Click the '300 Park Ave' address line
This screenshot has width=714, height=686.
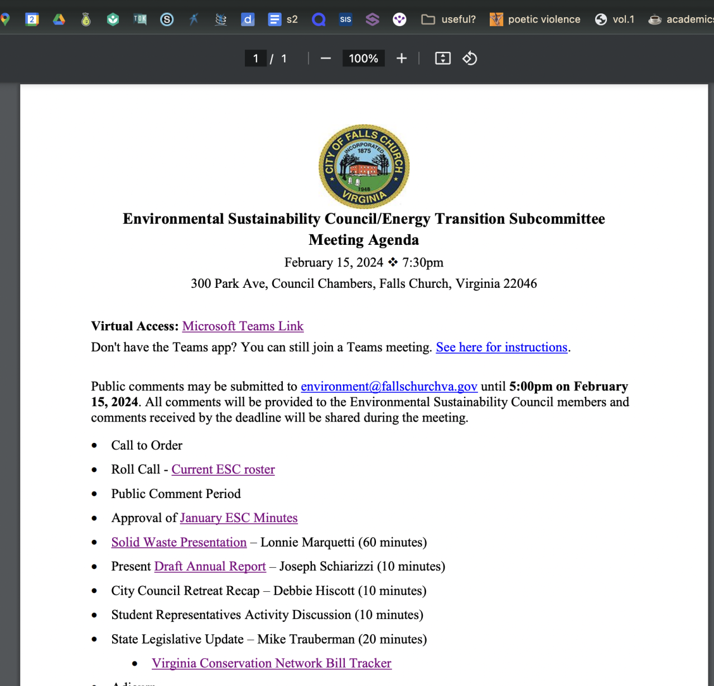364,284
